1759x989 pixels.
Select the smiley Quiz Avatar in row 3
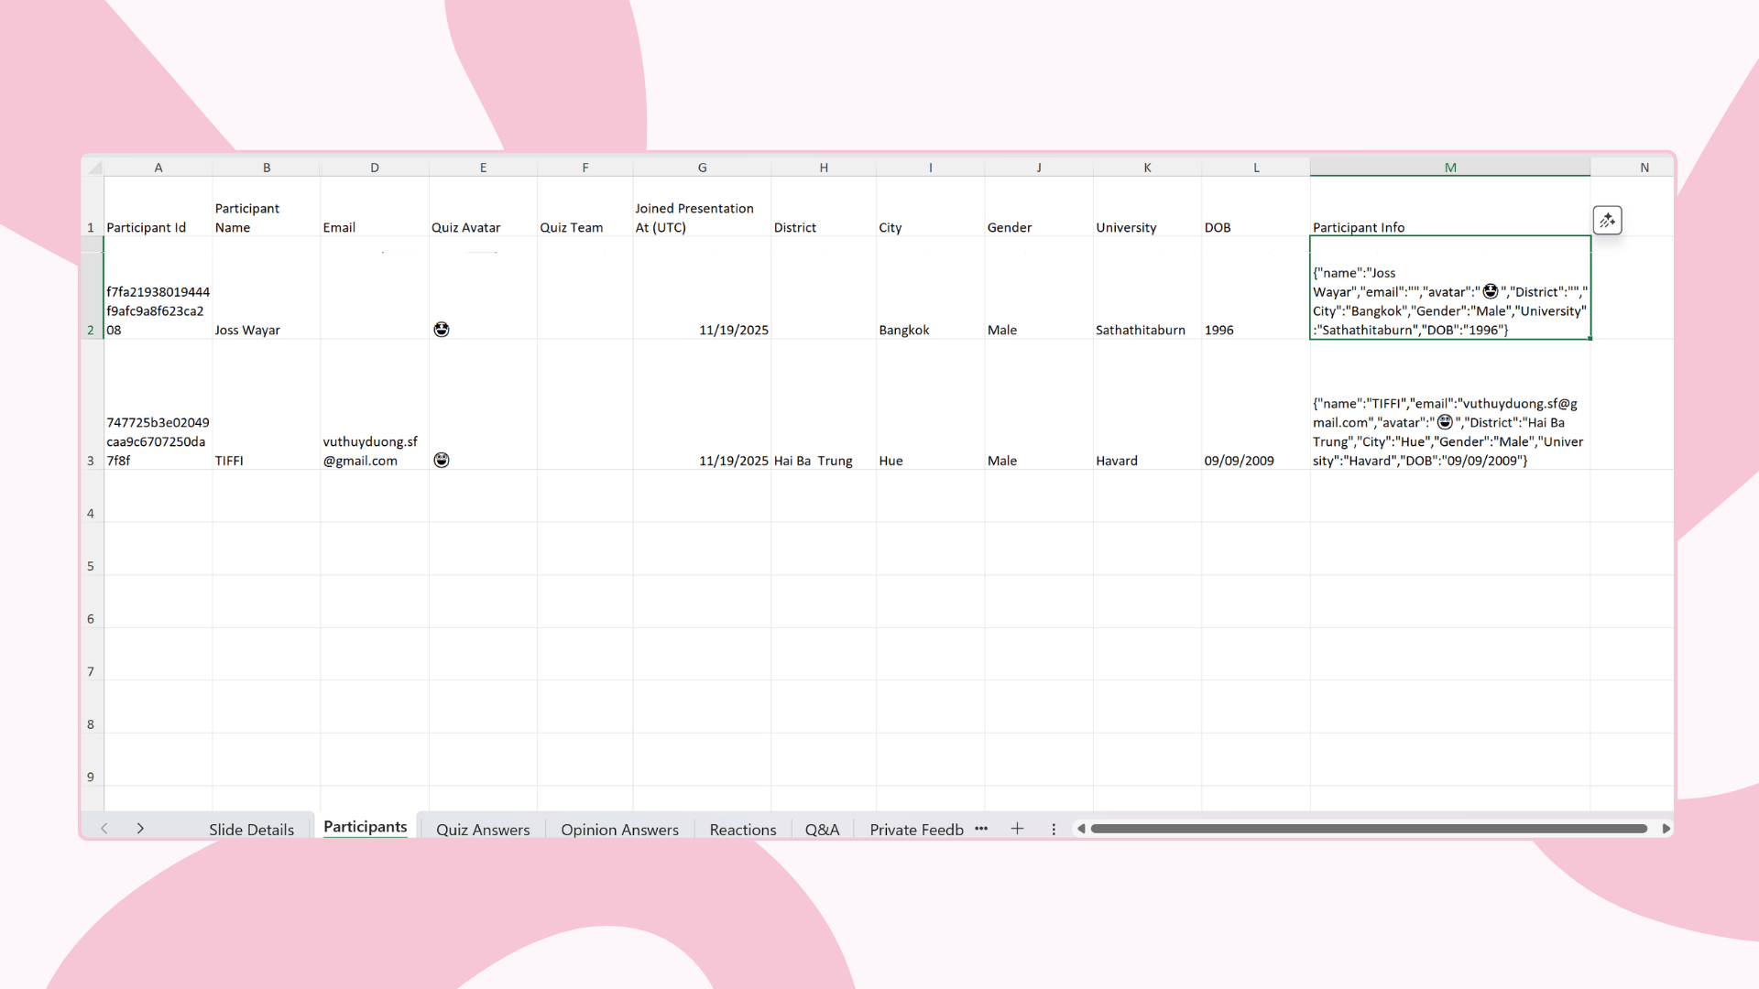[442, 460]
